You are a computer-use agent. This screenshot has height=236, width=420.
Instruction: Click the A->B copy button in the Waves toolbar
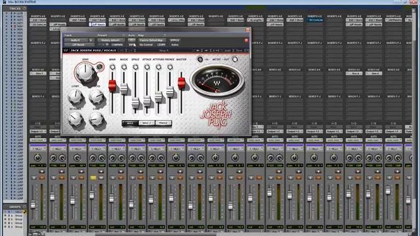point(216,50)
